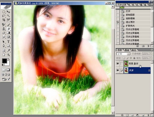Toggle lock position icon
This screenshot has width=154, height=117.
coord(131,58)
